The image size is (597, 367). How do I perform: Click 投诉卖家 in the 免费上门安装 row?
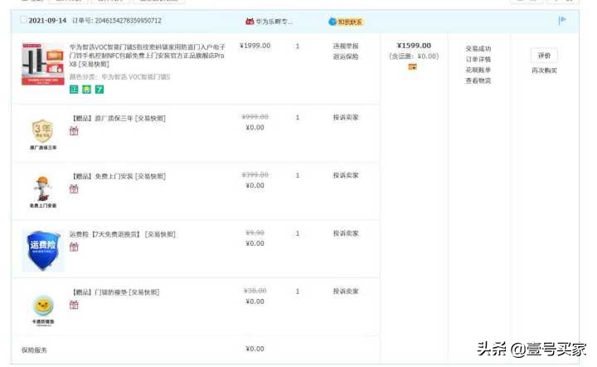coord(346,175)
